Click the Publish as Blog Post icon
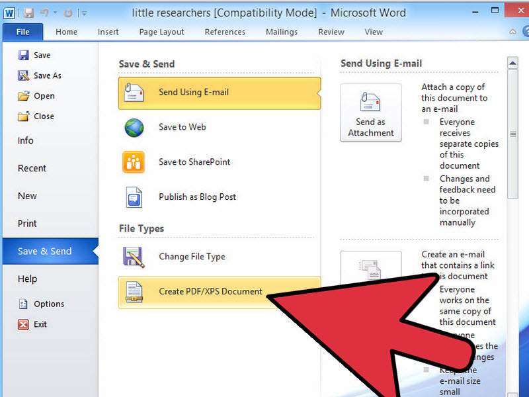Viewport: 529px width, 397px height. (134, 197)
